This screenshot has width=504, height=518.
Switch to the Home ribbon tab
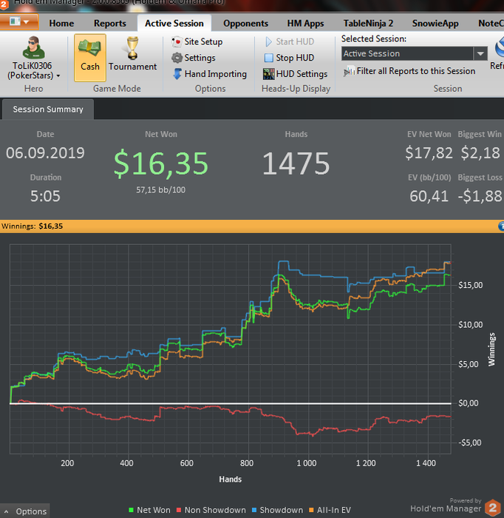[x=61, y=24]
